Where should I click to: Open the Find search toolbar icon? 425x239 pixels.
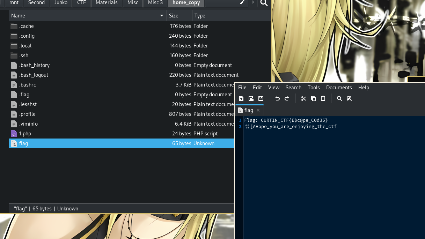click(x=339, y=99)
